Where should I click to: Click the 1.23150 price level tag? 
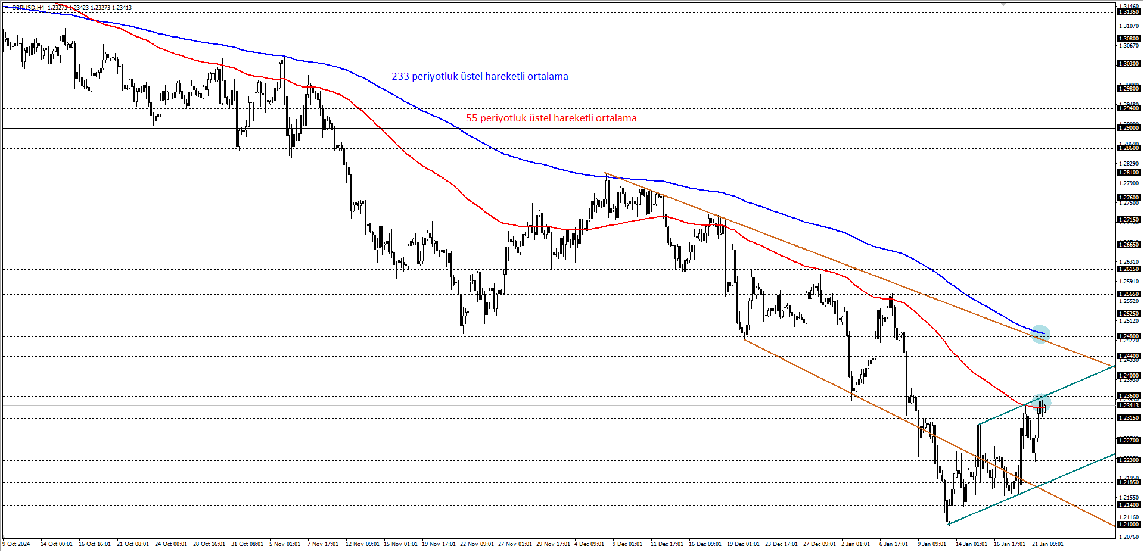[1129, 418]
